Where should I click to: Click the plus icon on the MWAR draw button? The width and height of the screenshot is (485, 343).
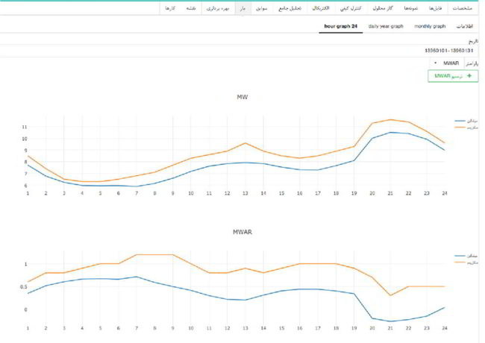(469, 76)
